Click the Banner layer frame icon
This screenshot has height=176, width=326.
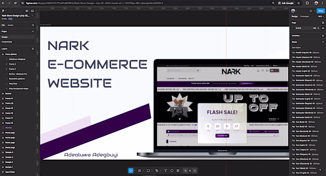(3, 94)
